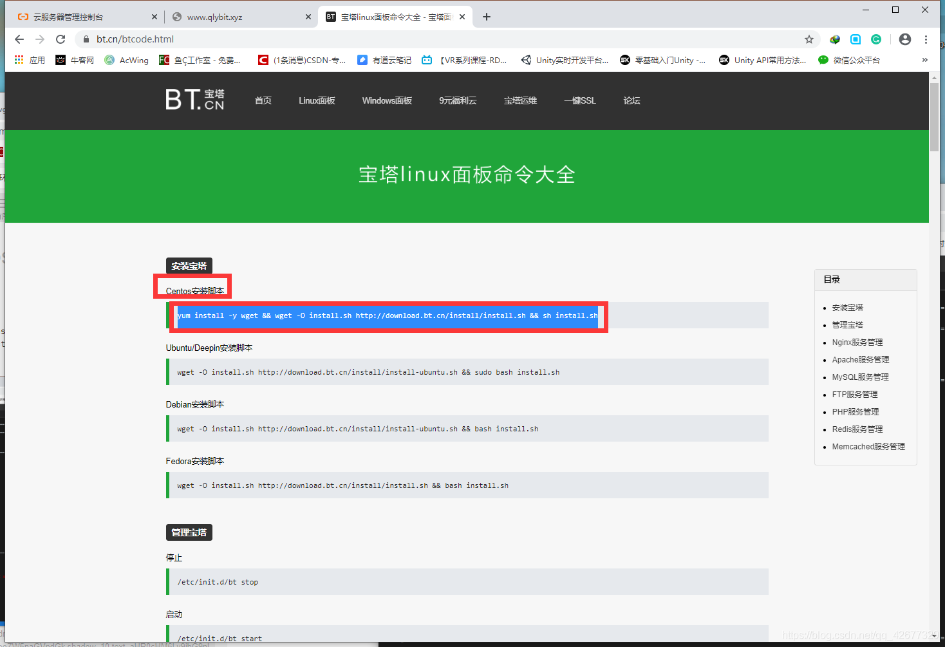Jump to 安装宝塔 in the 目录 list
This screenshot has width=945, height=647.
847,308
